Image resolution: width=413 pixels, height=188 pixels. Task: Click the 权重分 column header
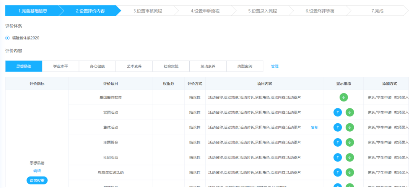[x=169, y=83]
